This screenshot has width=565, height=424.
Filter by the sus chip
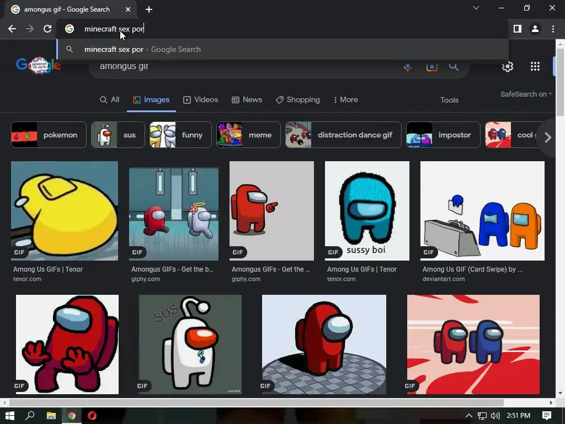118,135
